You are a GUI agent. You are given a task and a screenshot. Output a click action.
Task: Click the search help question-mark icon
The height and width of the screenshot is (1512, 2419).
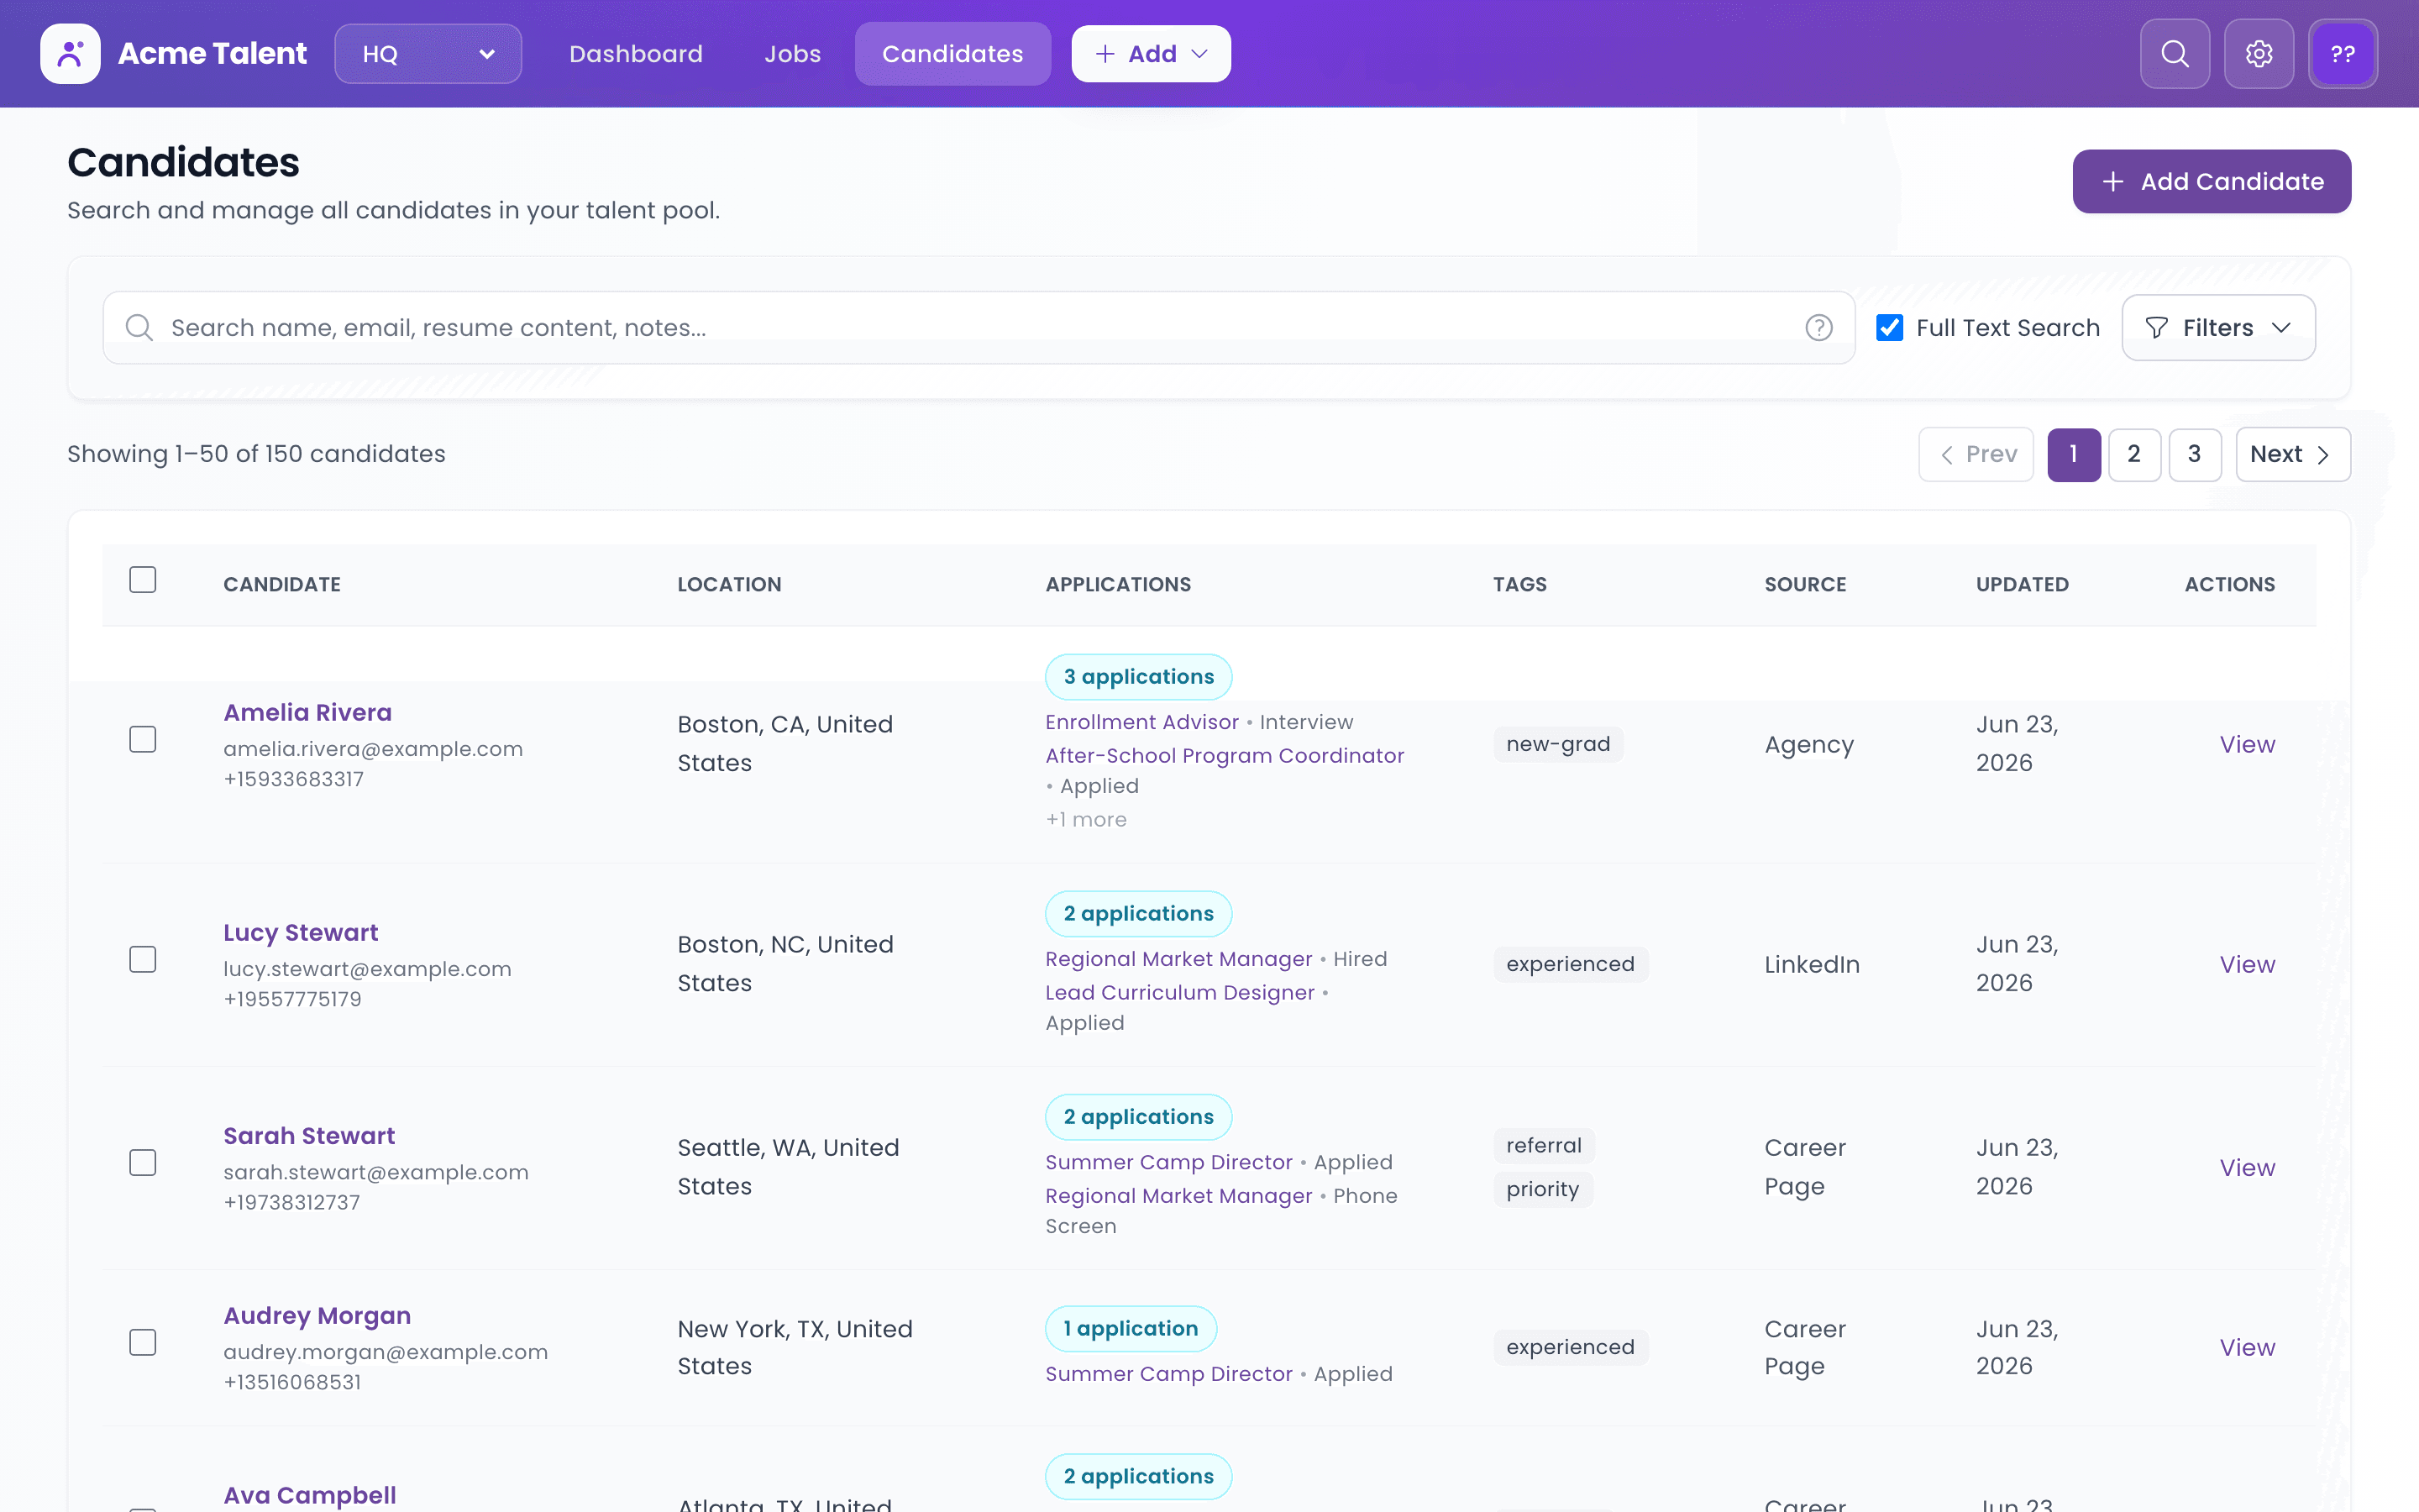pyautogui.click(x=1818, y=328)
